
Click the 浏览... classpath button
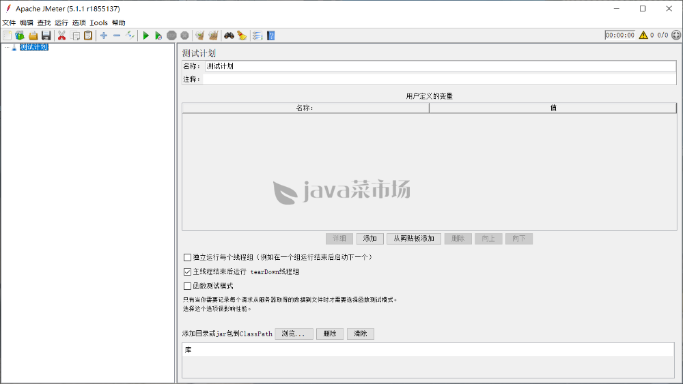click(x=294, y=334)
